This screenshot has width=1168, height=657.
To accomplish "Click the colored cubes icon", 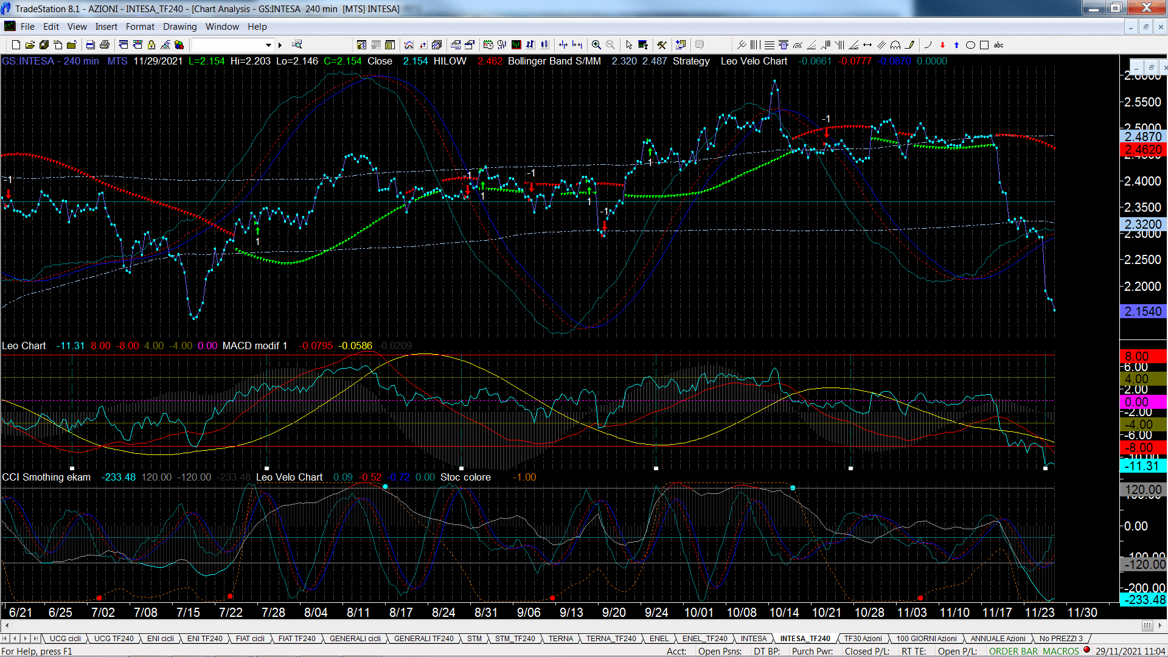I will 179,45.
